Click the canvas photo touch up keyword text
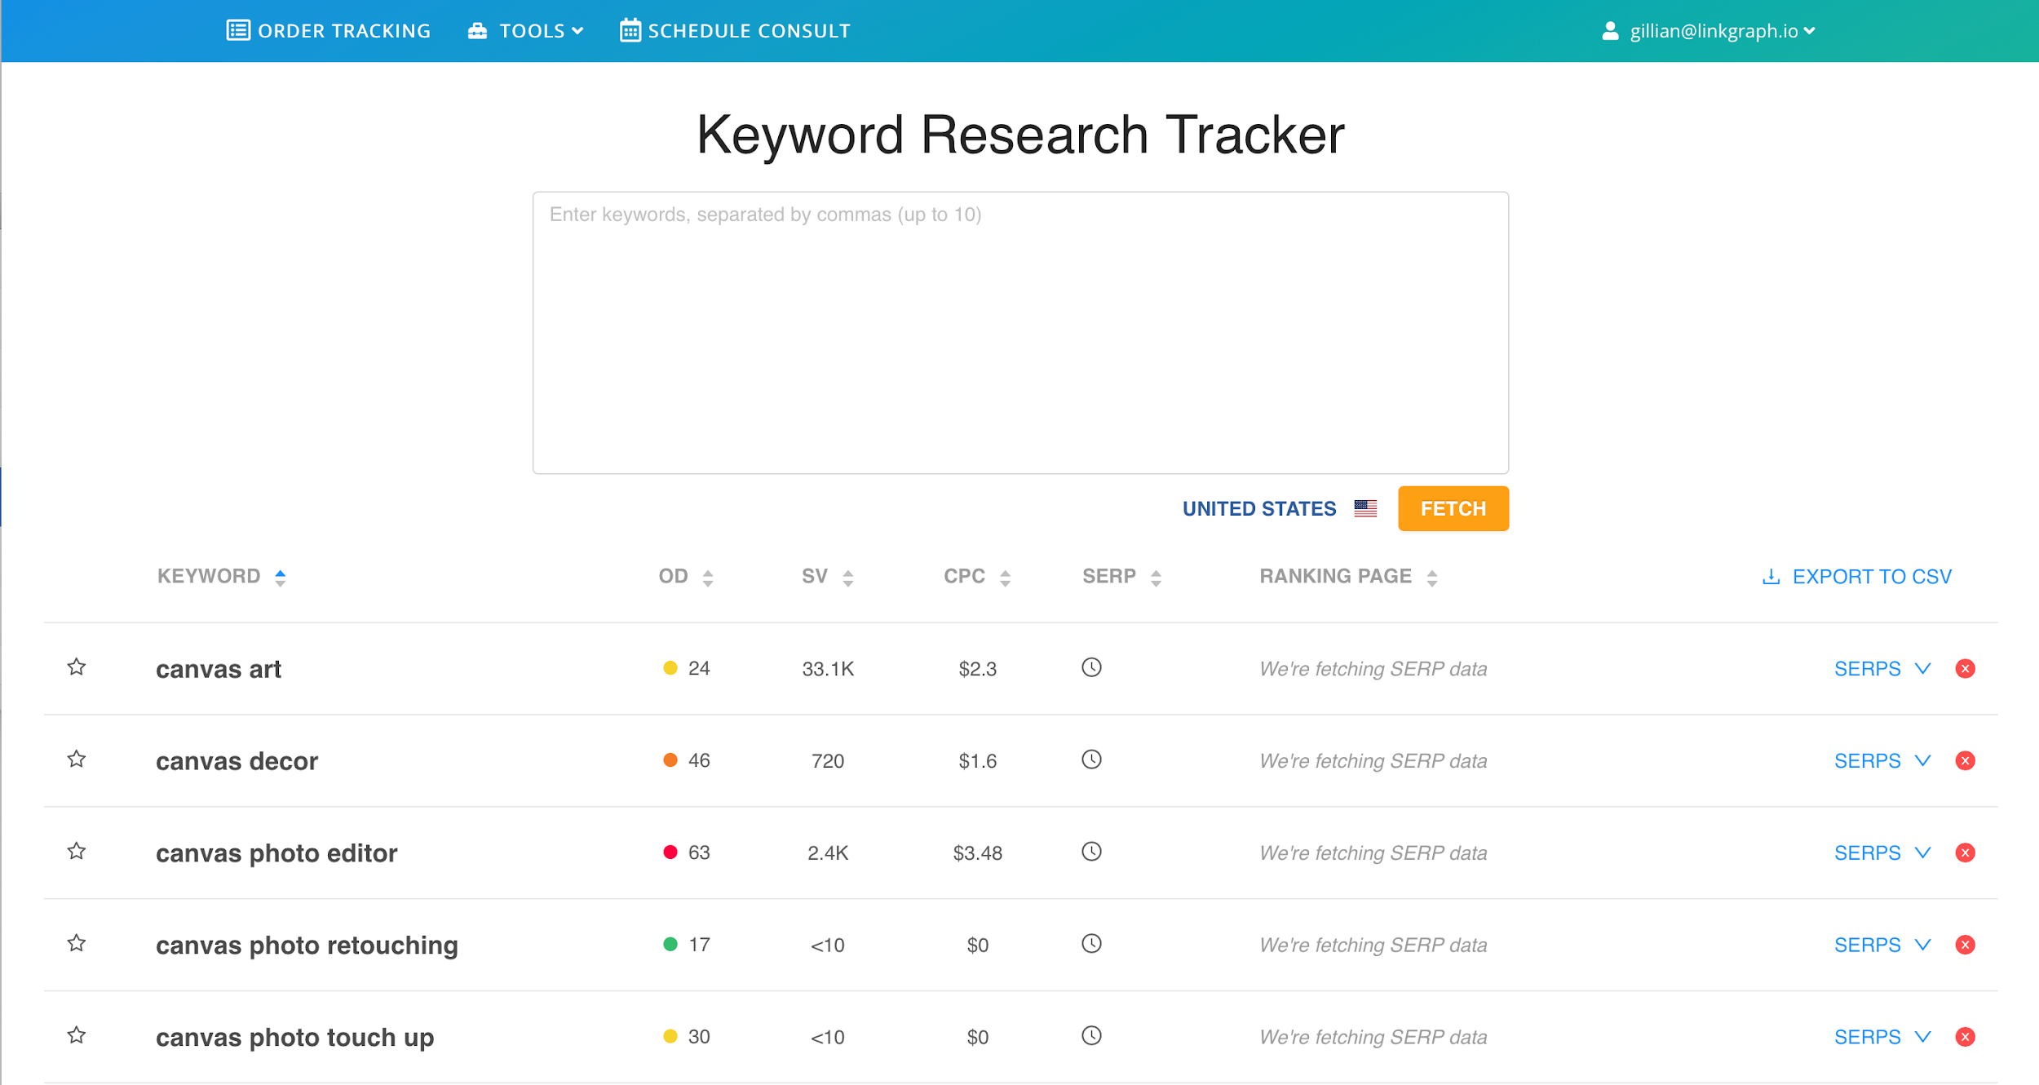The height and width of the screenshot is (1085, 2039). tap(294, 1038)
